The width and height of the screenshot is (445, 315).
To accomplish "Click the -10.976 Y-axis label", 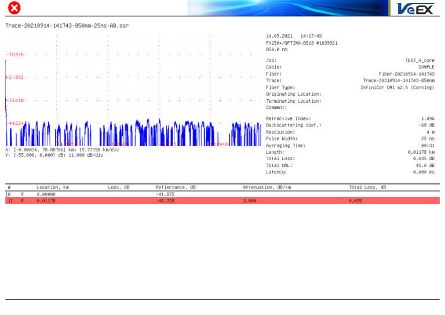I will [x=15, y=55].
